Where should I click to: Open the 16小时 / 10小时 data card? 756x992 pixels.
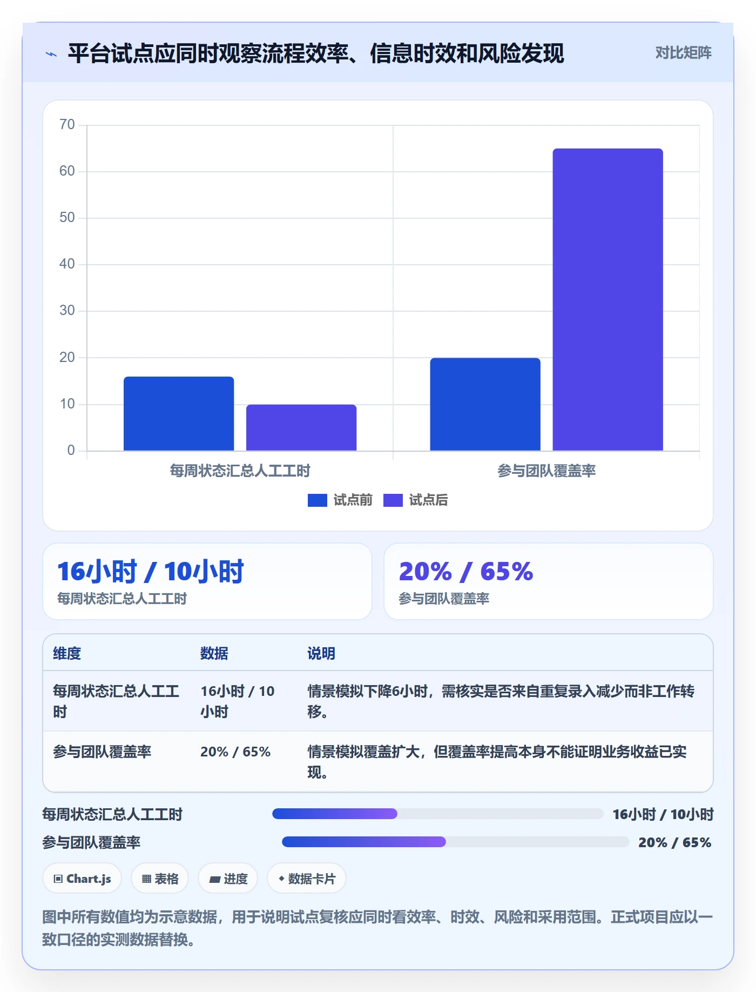pyautogui.click(x=207, y=581)
